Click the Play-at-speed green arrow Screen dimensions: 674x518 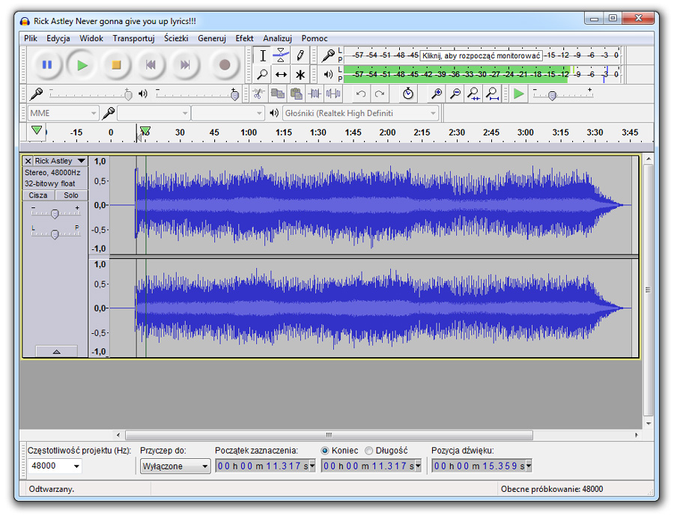point(519,94)
